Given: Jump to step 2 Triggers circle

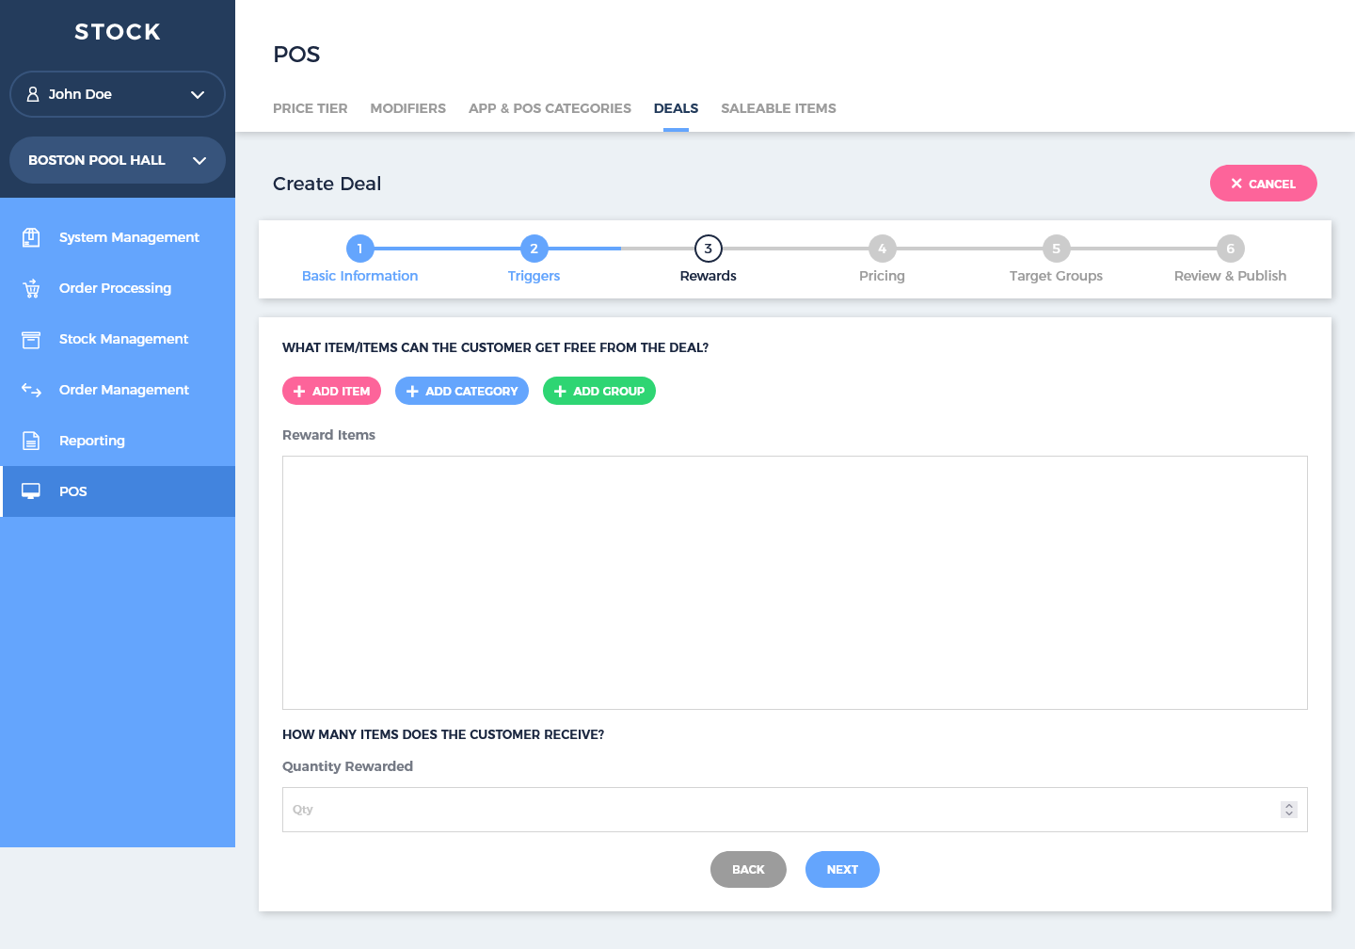Looking at the screenshot, I should [x=534, y=249].
